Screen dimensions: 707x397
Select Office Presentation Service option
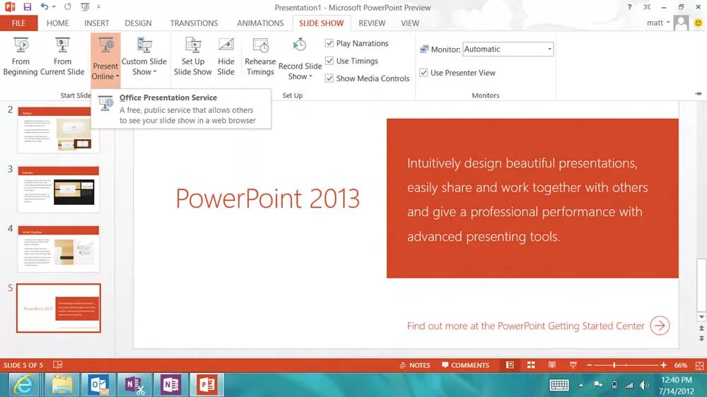(181, 109)
